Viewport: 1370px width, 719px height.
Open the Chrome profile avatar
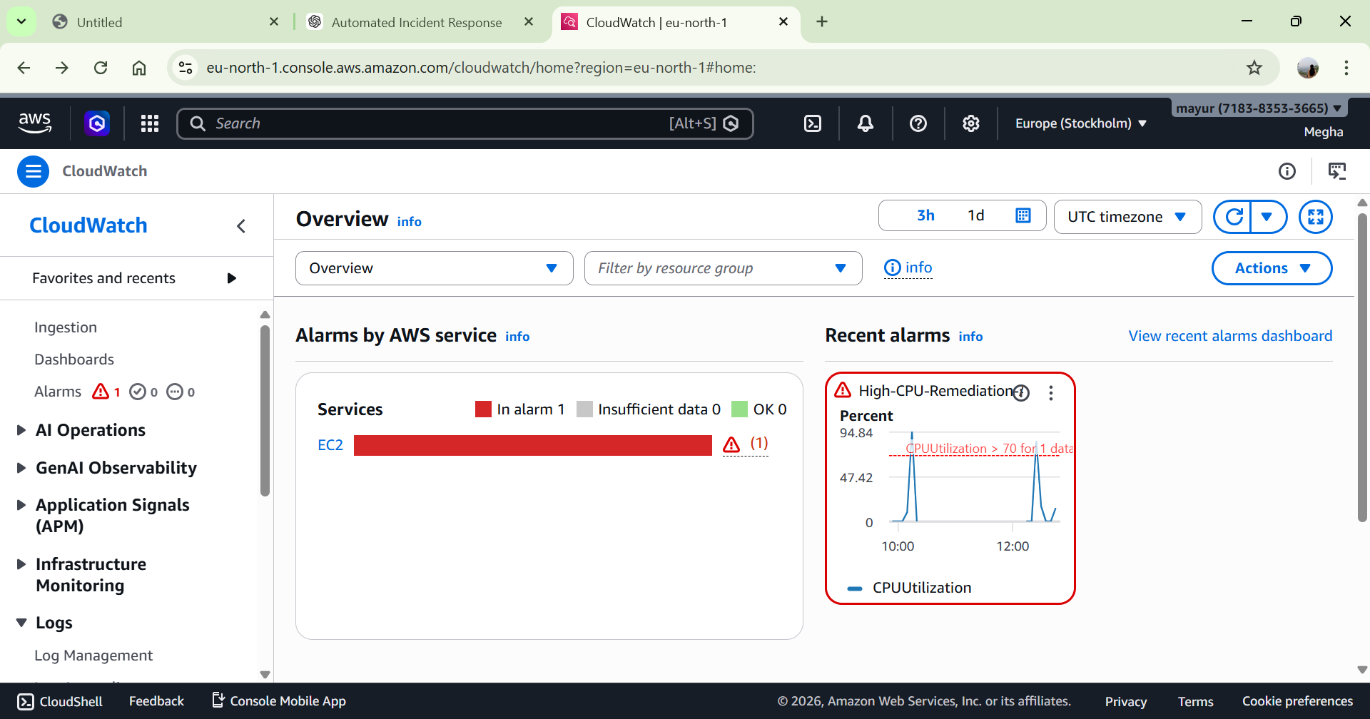point(1308,68)
